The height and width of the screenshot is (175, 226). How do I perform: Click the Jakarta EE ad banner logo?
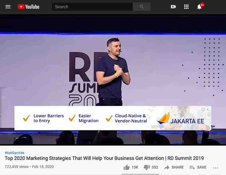(181, 119)
